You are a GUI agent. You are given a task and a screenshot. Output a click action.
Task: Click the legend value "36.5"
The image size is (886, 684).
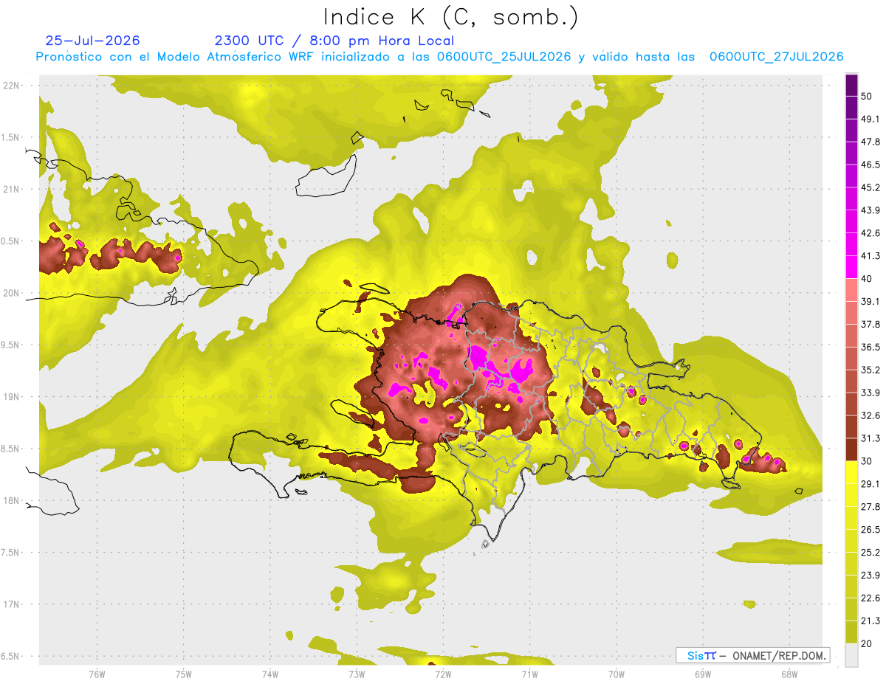point(870,347)
